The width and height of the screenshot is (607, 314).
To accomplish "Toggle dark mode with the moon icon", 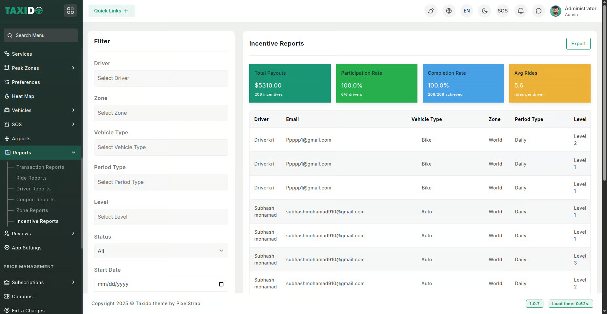I will point(484,11).
